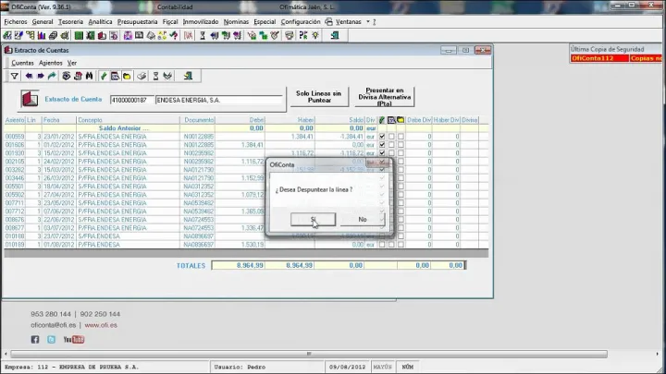Click the funnel filter icon in Extracto toolbar
Image resolution: width=666 pixels, height=374 pixels.
click(x=15, y=76)
